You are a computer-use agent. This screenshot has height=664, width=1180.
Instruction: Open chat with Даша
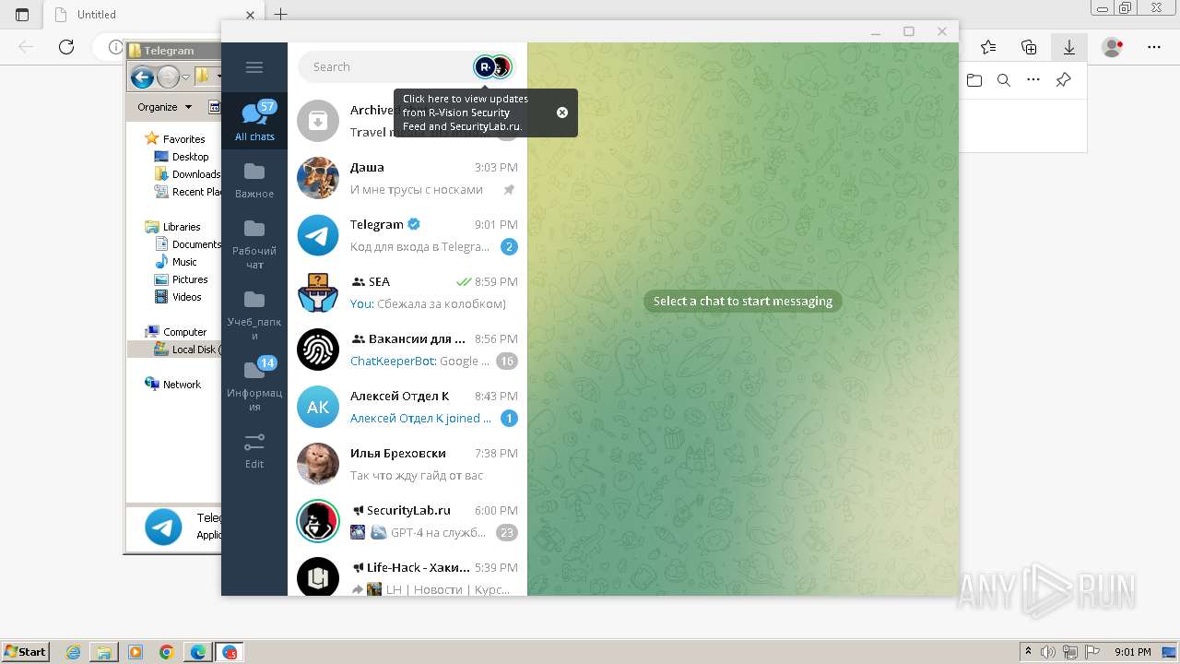click(x=407, y=178)
